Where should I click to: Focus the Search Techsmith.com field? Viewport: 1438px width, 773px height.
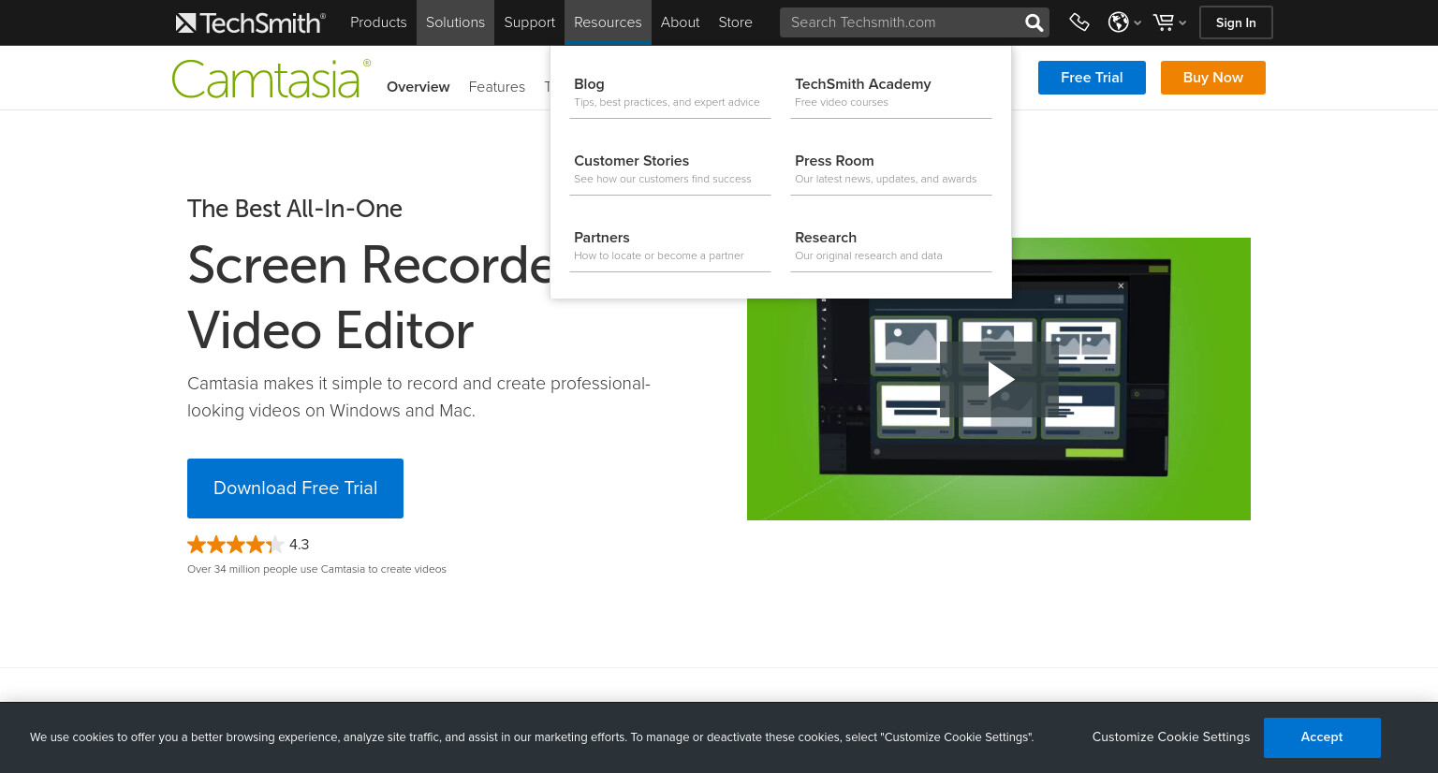pyautogui.click(x=901, y=22)
